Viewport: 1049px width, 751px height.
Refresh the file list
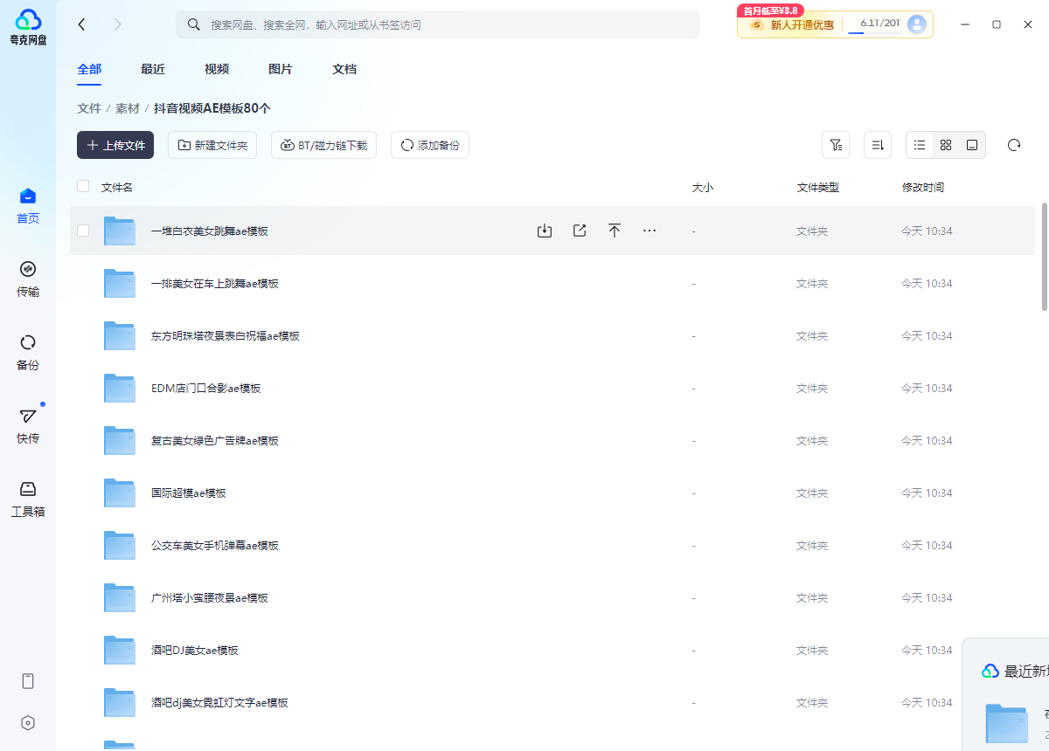click(x=1014, y=145)
